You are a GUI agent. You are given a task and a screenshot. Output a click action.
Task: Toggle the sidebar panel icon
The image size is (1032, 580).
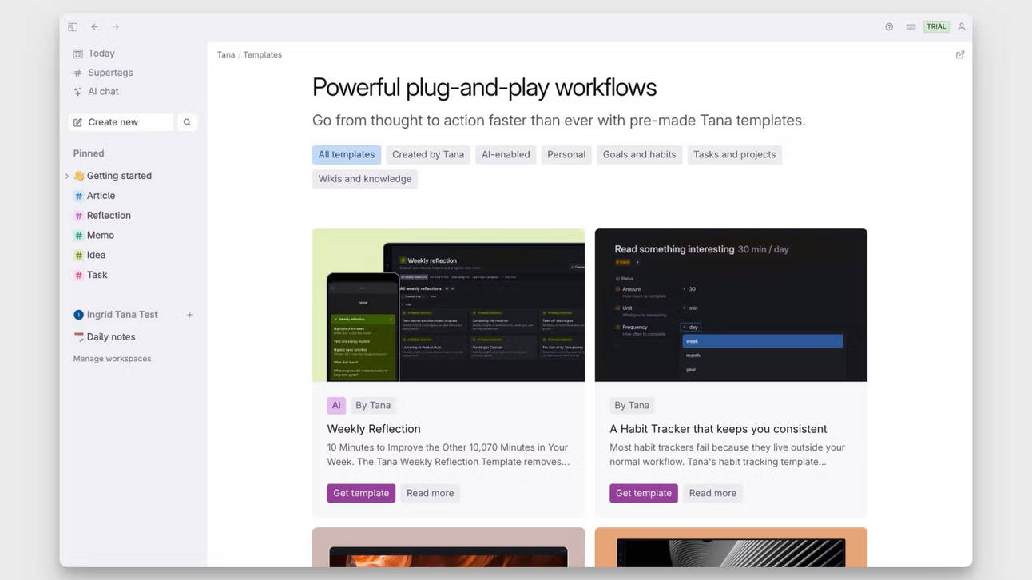[x=73, y=27]
